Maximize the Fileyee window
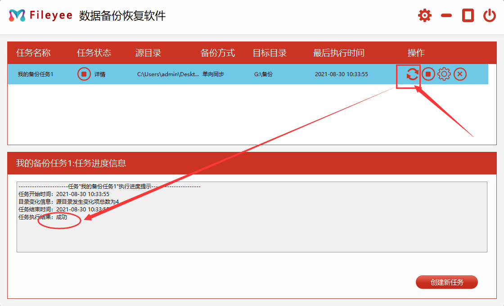 [x=468, y=16]
